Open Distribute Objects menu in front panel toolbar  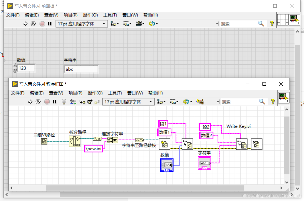point(127,24)
